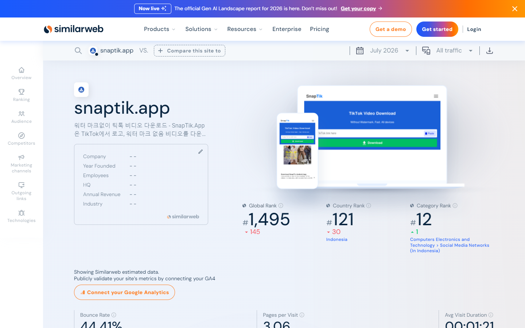
Task: Click the snaptik.app favicon in the search bar
Action: pyautogui.click(x=93, y=51)
